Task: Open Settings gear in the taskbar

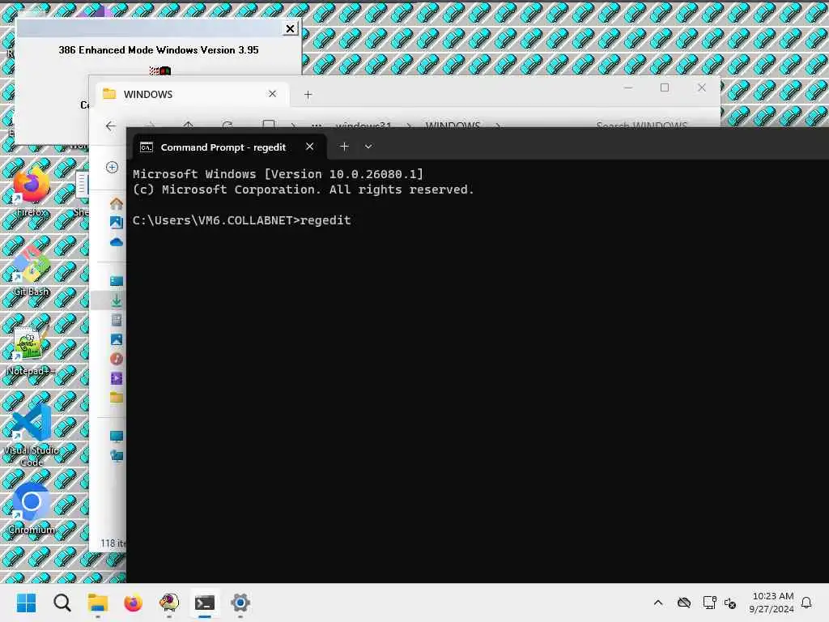Action: 240,603
